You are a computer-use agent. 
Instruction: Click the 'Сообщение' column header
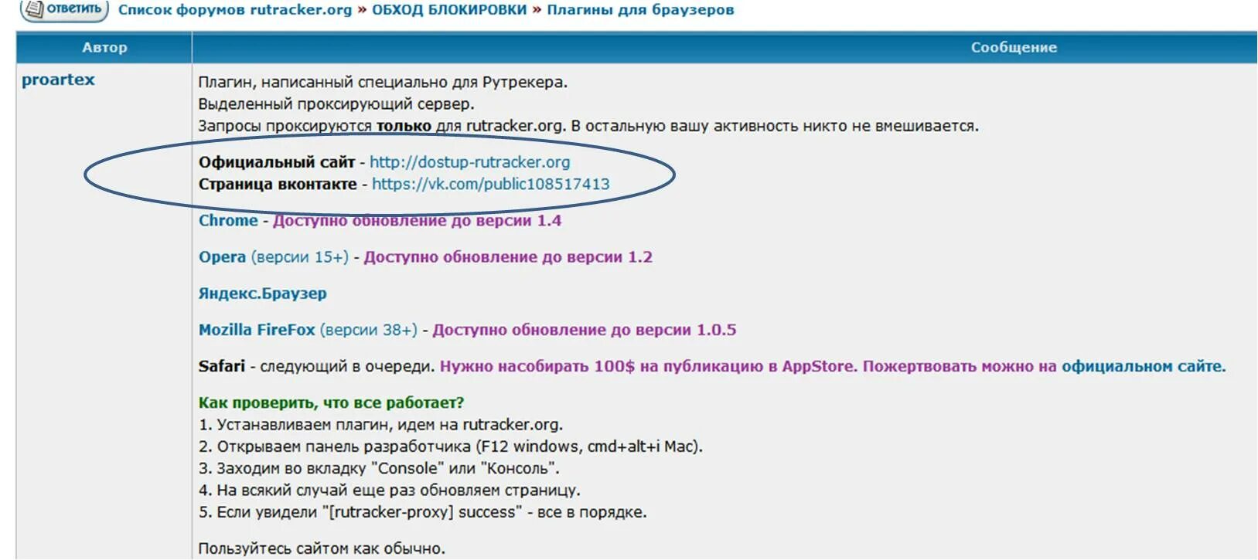click(x=1014, y=47)
